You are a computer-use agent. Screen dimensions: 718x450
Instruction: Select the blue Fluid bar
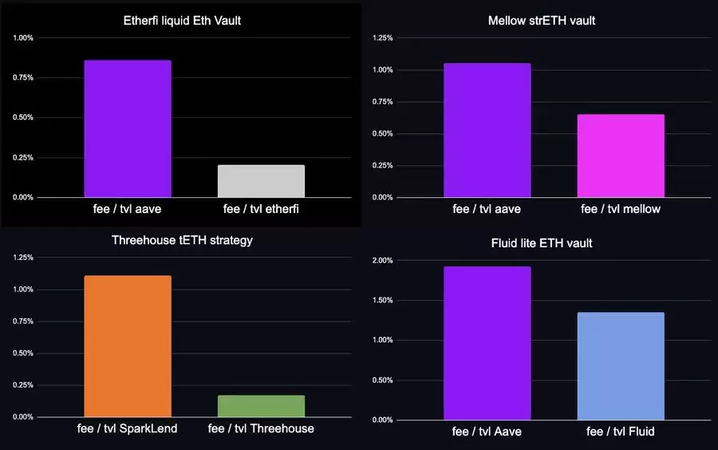tap(621, 366)
